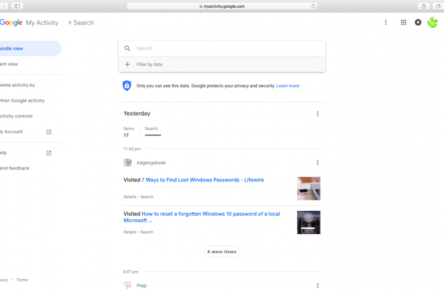This screenshot has width=444, height=291.
Task: Open the Plagi group three-dot menu
Action: [318, 286]
